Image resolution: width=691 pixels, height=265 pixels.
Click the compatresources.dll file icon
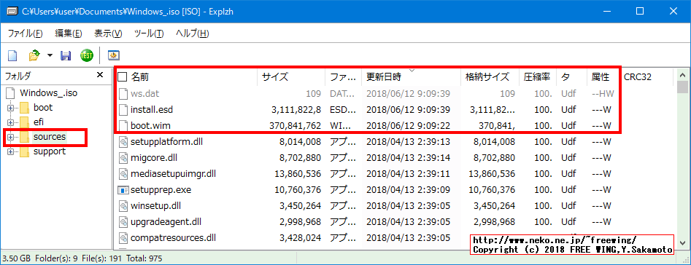click(123, 238)
